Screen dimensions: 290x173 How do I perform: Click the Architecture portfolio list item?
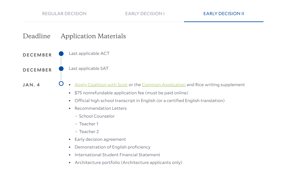[x=128, y=163]
